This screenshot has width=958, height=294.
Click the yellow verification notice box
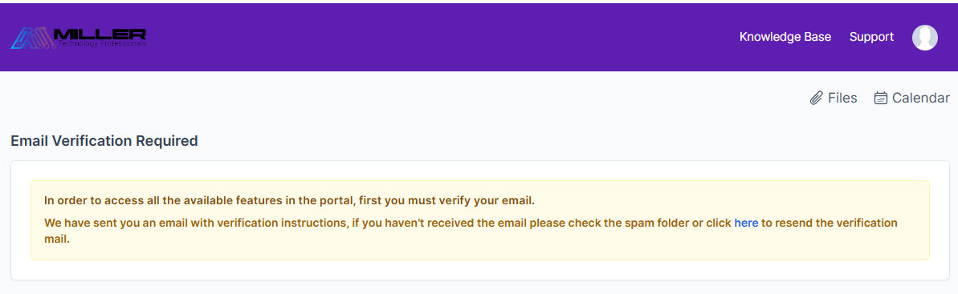click(x=479, y=220)
